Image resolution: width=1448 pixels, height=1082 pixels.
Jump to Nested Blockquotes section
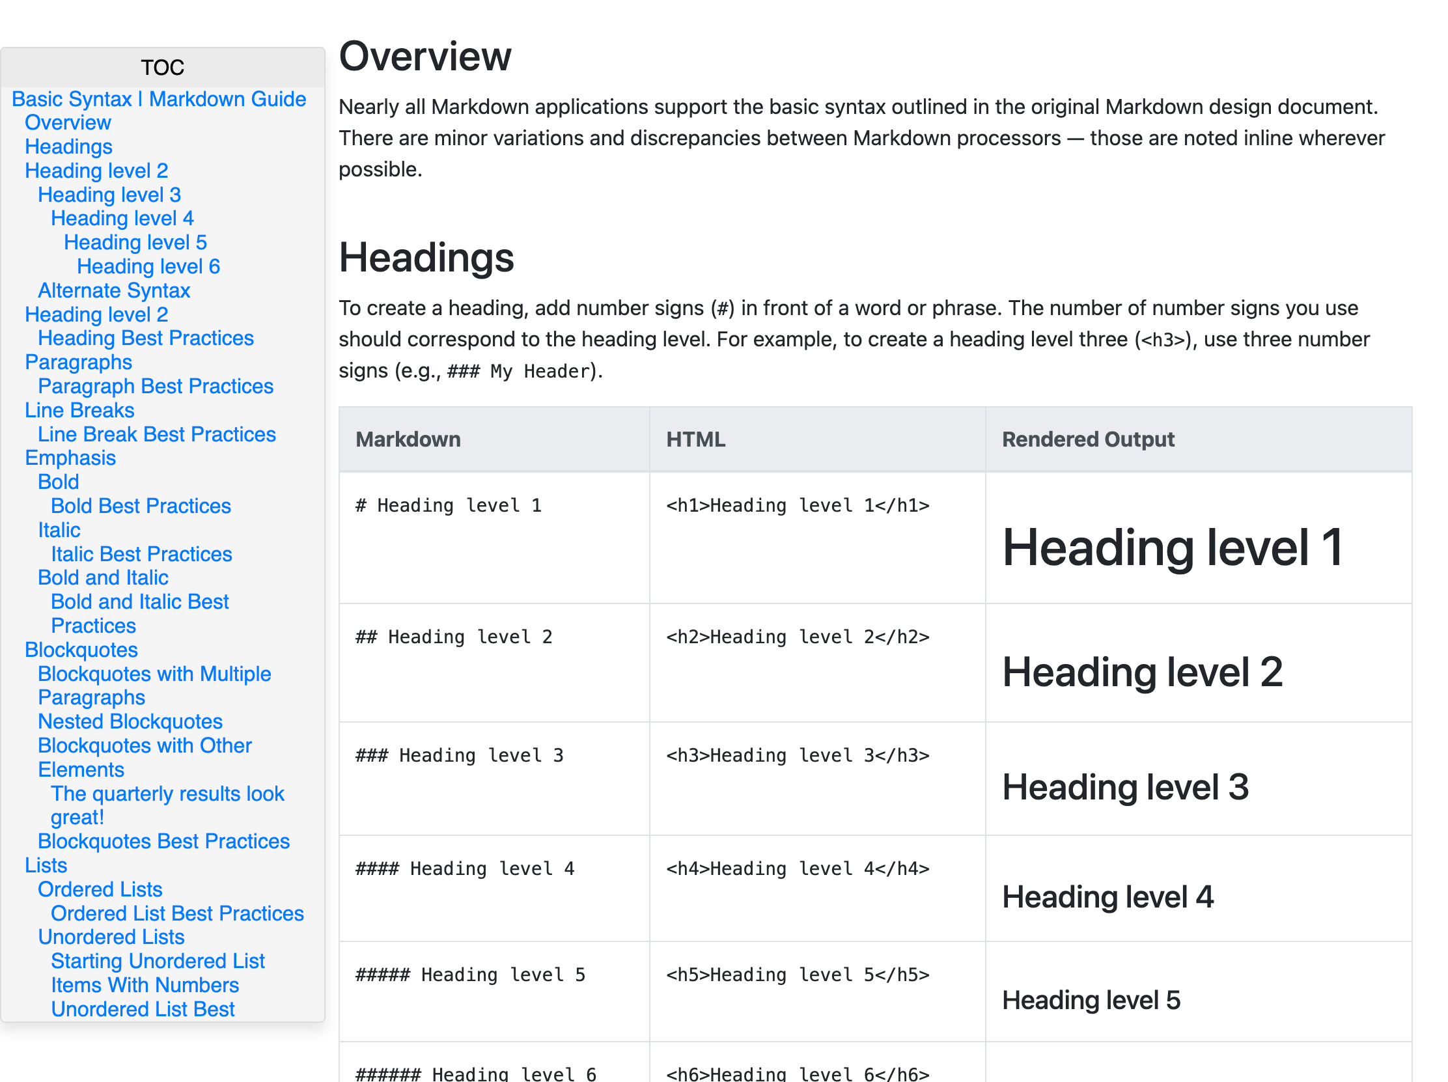pos(130,721)
